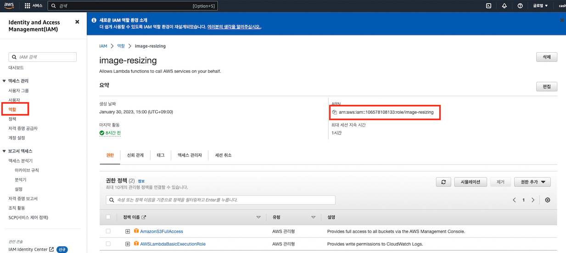This screenshot has width=566, height=253.
Task: Select all policies with header checkbox
Action: pyautogui.click(x=108, y=217)
